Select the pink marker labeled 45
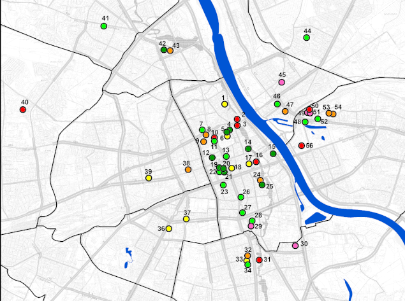 (281, 82)
